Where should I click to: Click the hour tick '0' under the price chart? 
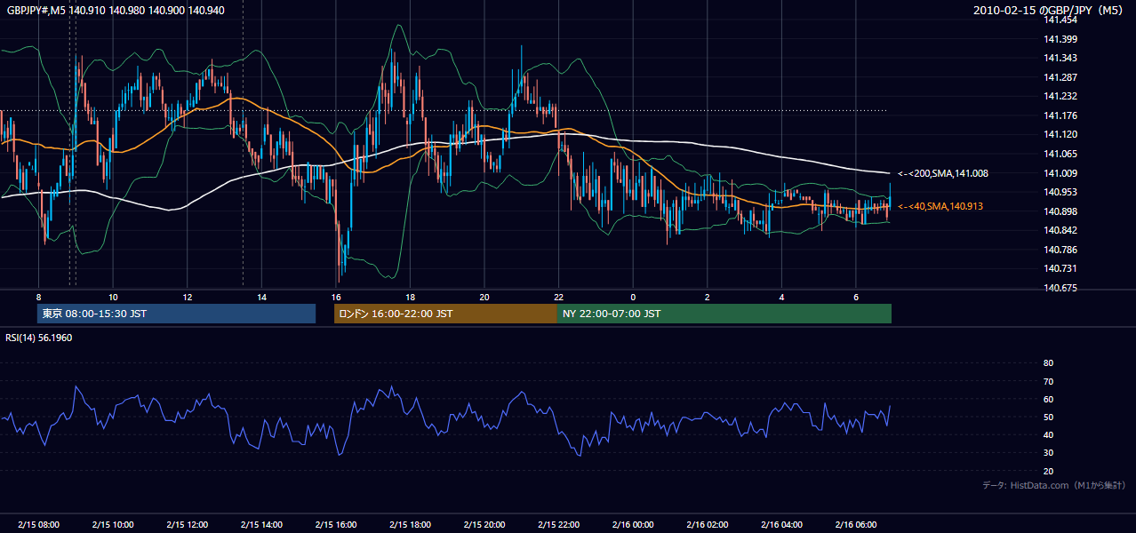coord(633,297)
